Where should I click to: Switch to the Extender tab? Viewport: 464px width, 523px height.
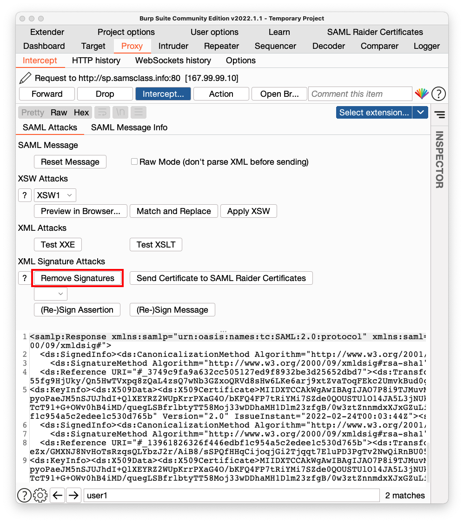47,32
